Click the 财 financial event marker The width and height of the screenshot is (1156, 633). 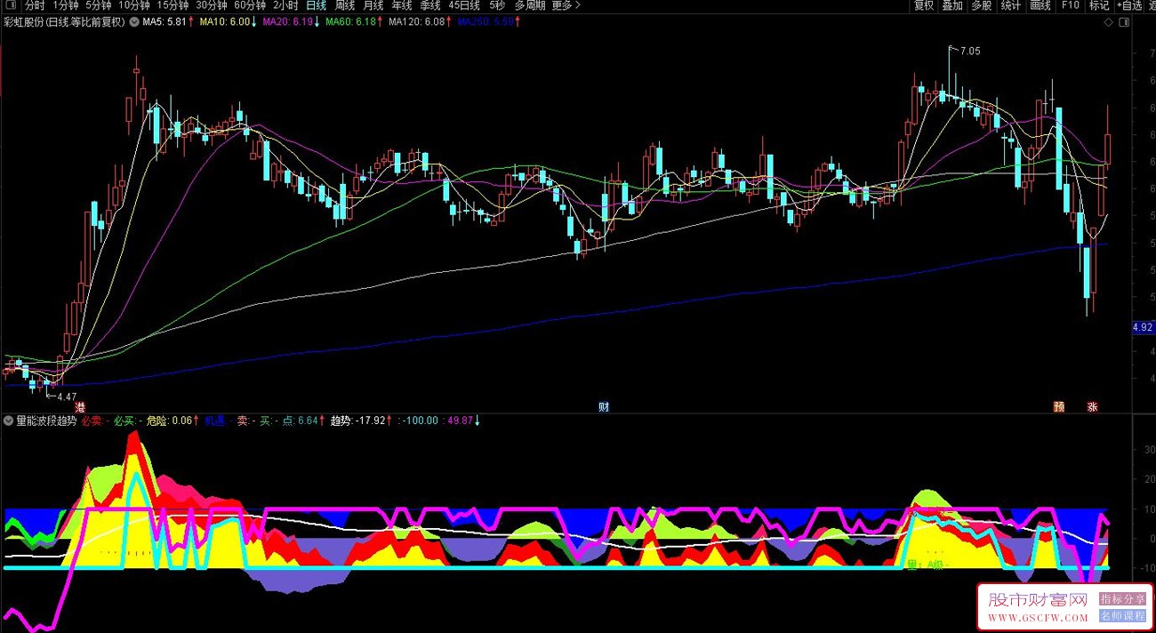coord(604,406)
